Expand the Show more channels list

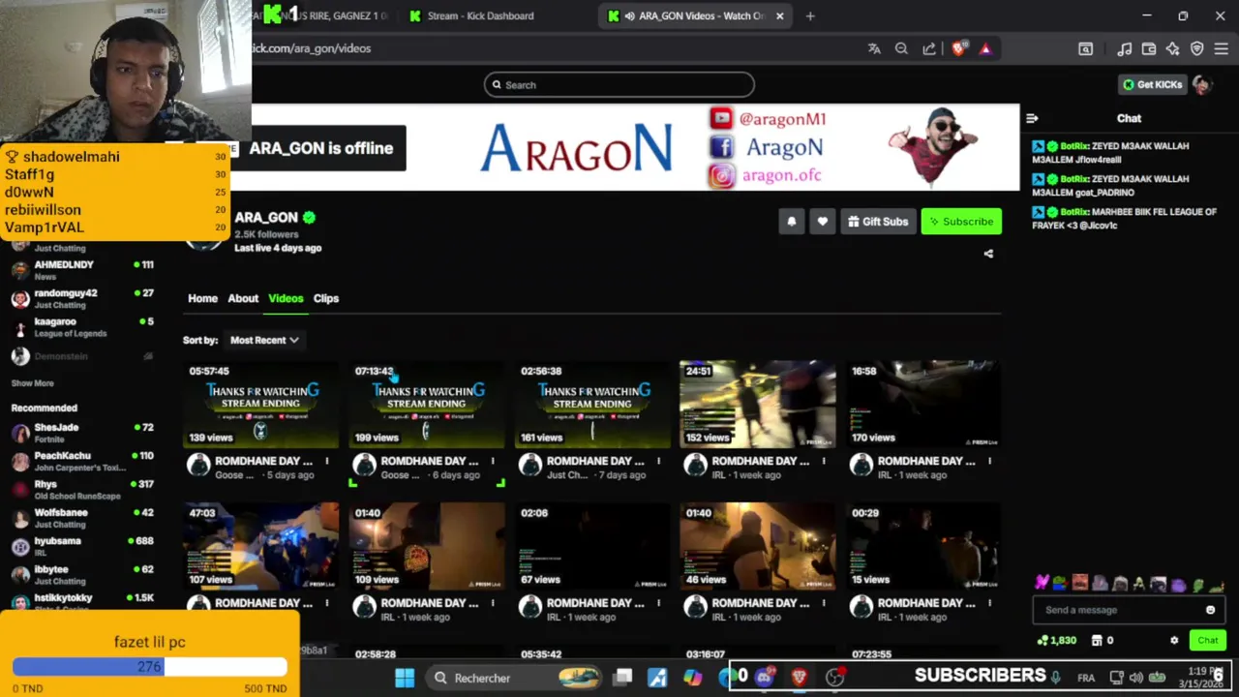32,383
